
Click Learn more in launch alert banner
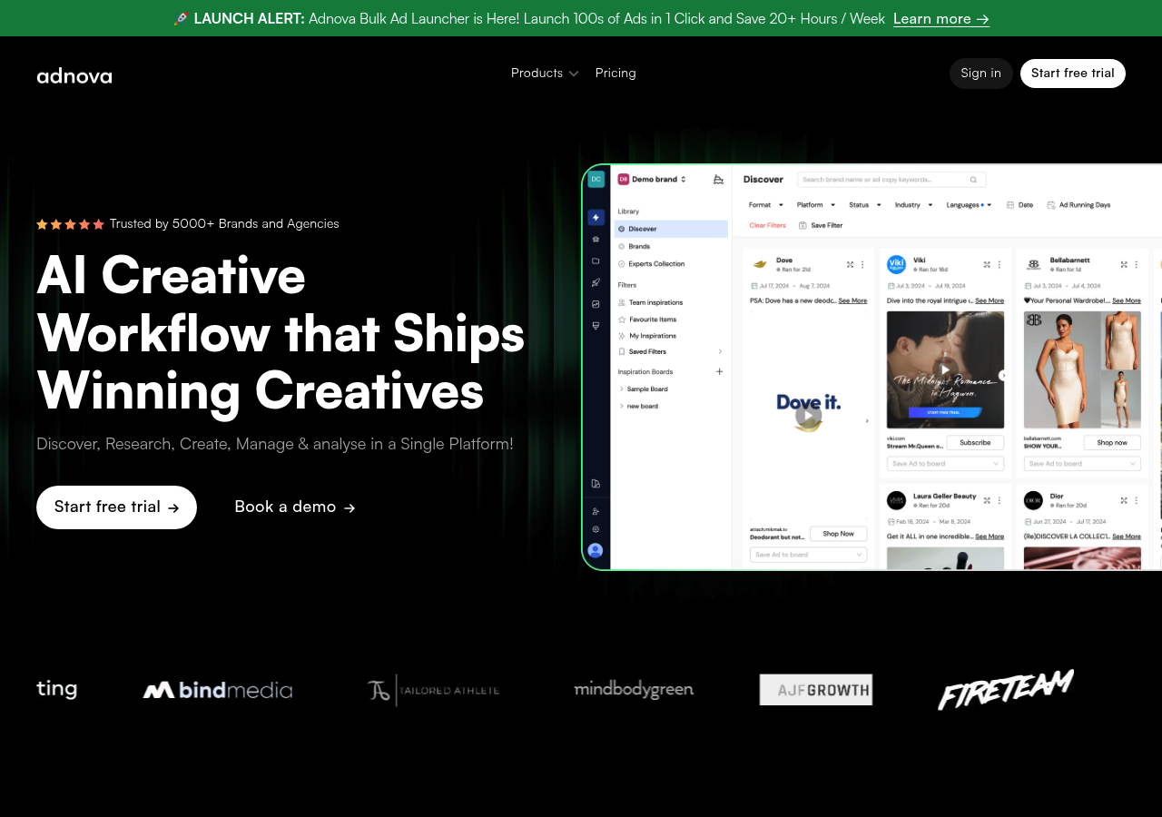coord(940,18)
